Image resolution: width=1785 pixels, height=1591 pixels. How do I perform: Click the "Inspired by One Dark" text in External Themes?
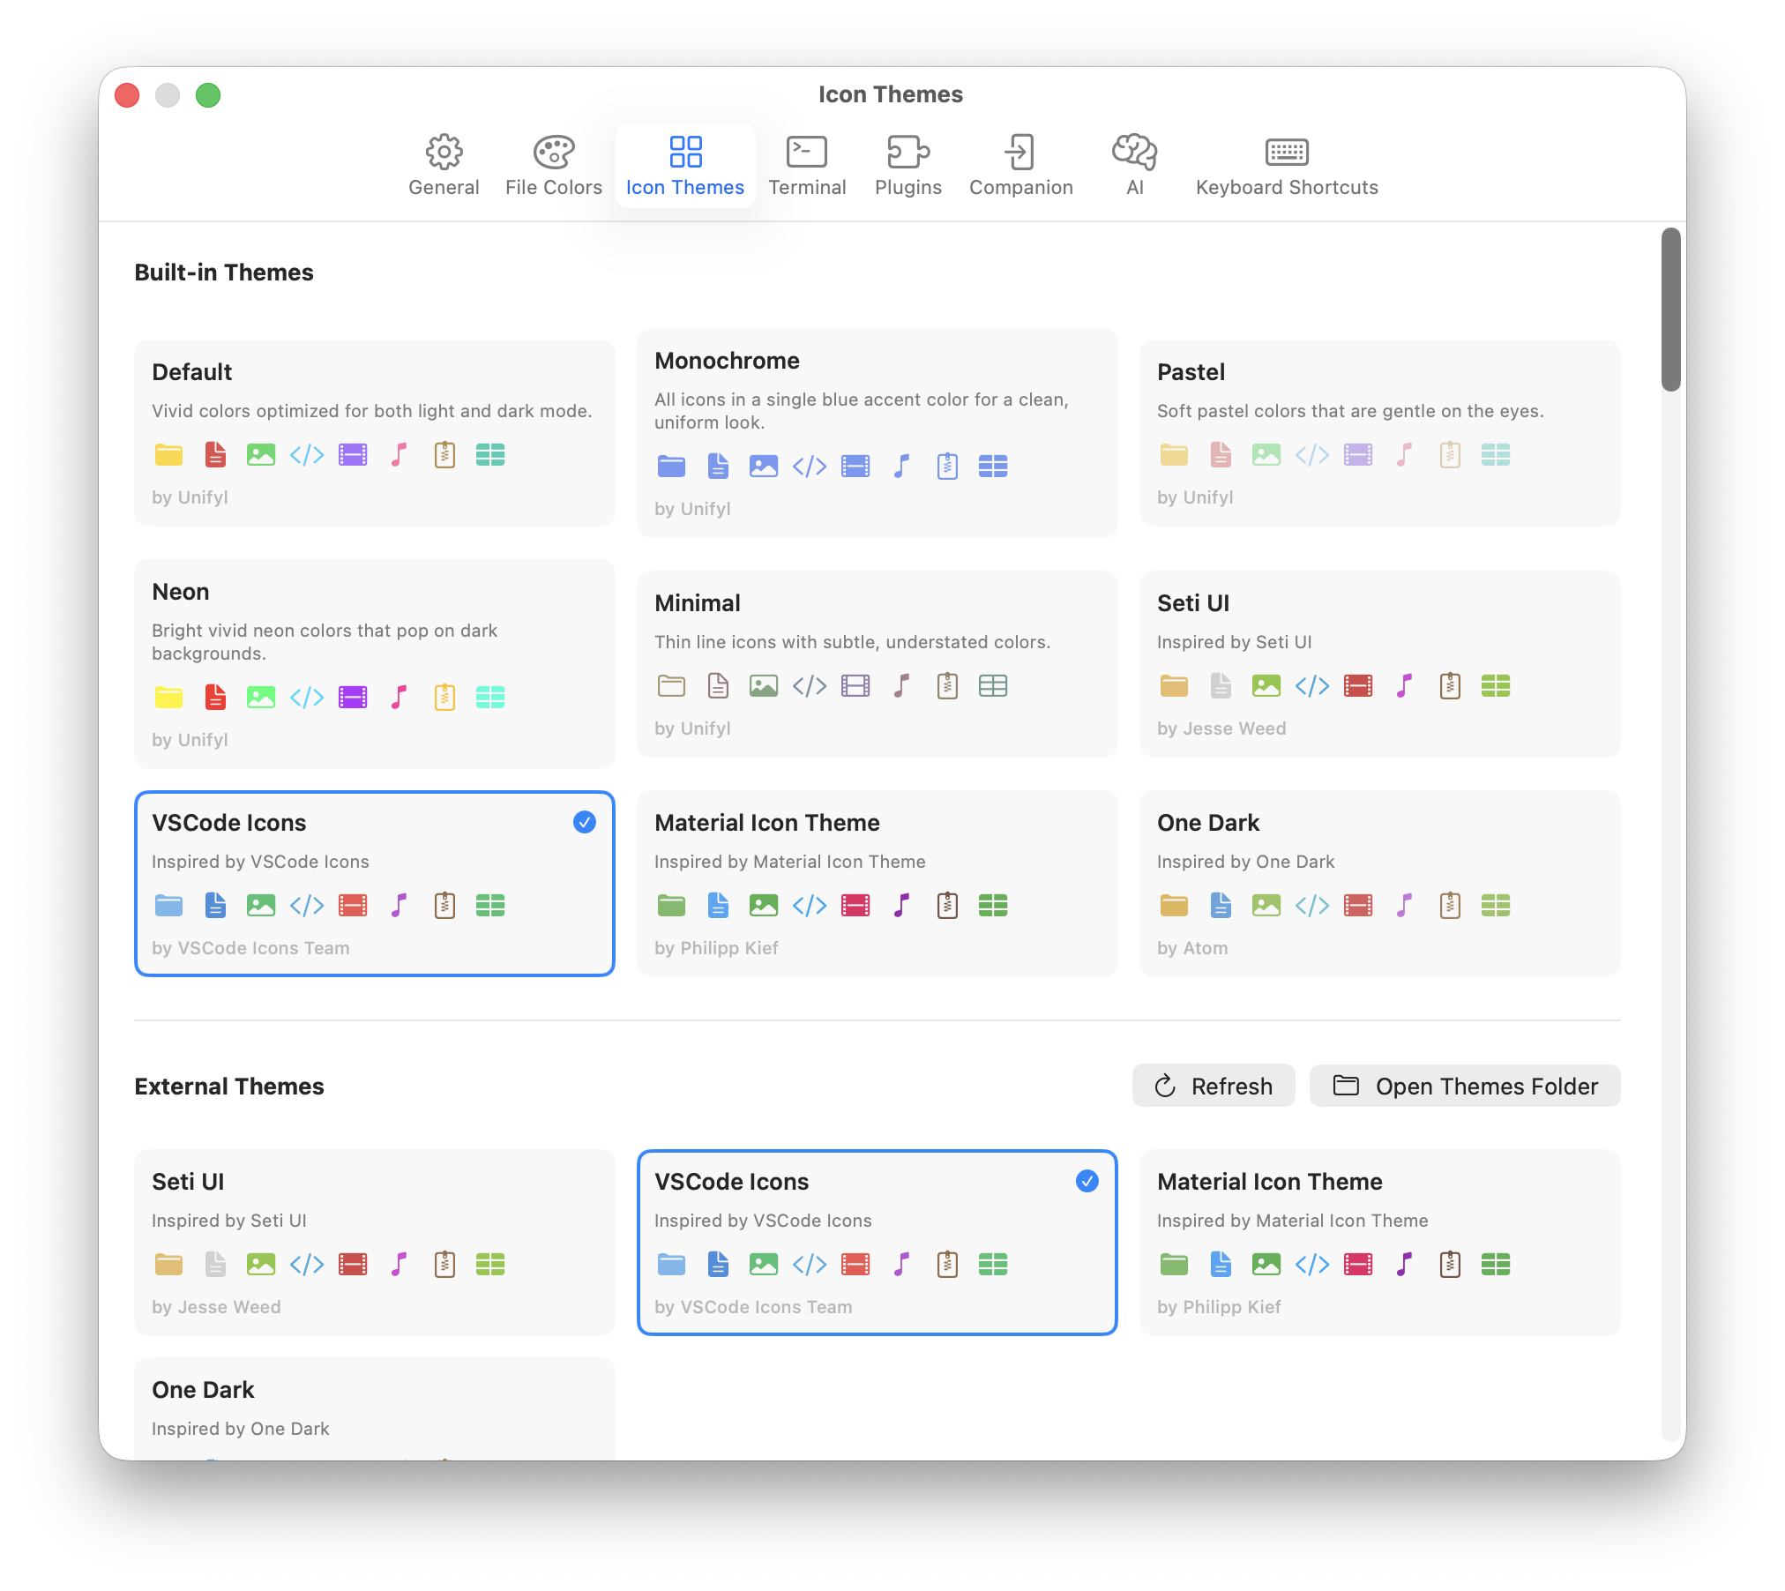pyautogui.click(x=241, y=1429)
